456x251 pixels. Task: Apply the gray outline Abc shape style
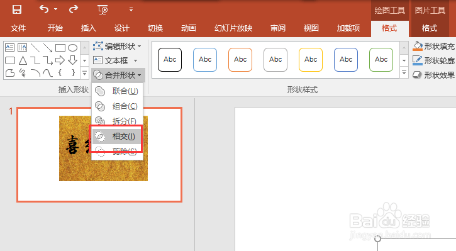[275, 60]
